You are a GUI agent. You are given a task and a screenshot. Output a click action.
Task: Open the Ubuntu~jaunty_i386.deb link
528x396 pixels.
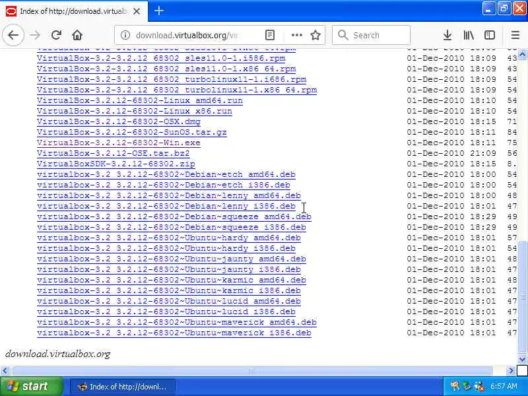[x=169, y=270]
